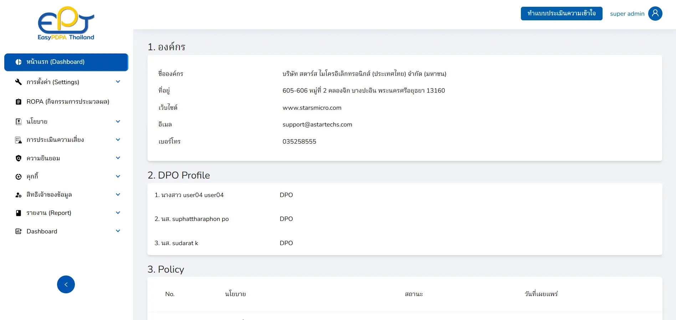Expand the นโยบาย submenu arrow

[118, 122]
